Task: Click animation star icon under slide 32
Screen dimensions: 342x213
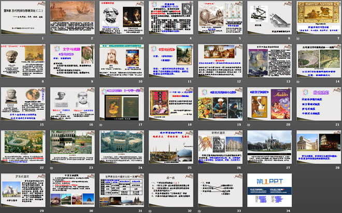Action: click(x=150, y=211)
